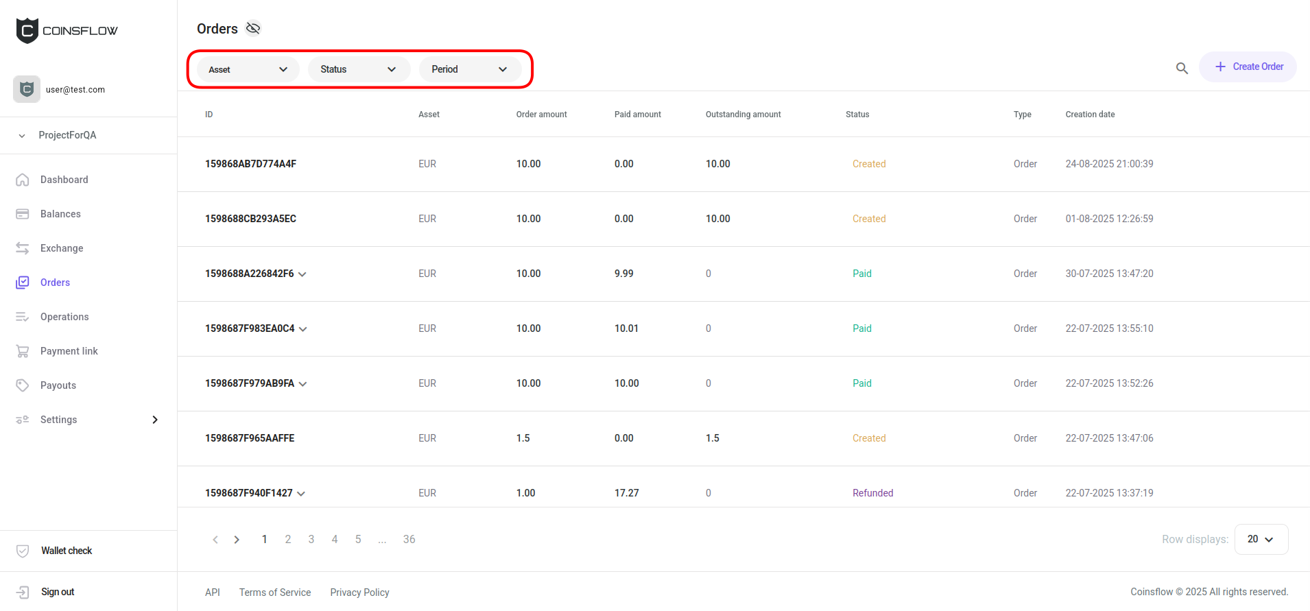Expand the Settings submenu

(155, 420)
